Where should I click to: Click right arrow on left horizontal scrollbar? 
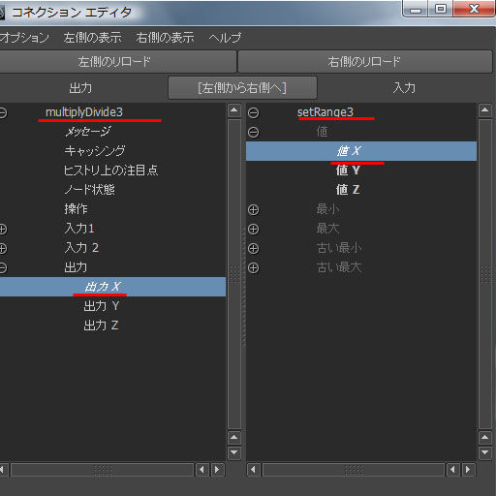217,470
